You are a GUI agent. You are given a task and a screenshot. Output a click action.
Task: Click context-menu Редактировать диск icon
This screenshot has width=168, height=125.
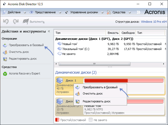77,101
